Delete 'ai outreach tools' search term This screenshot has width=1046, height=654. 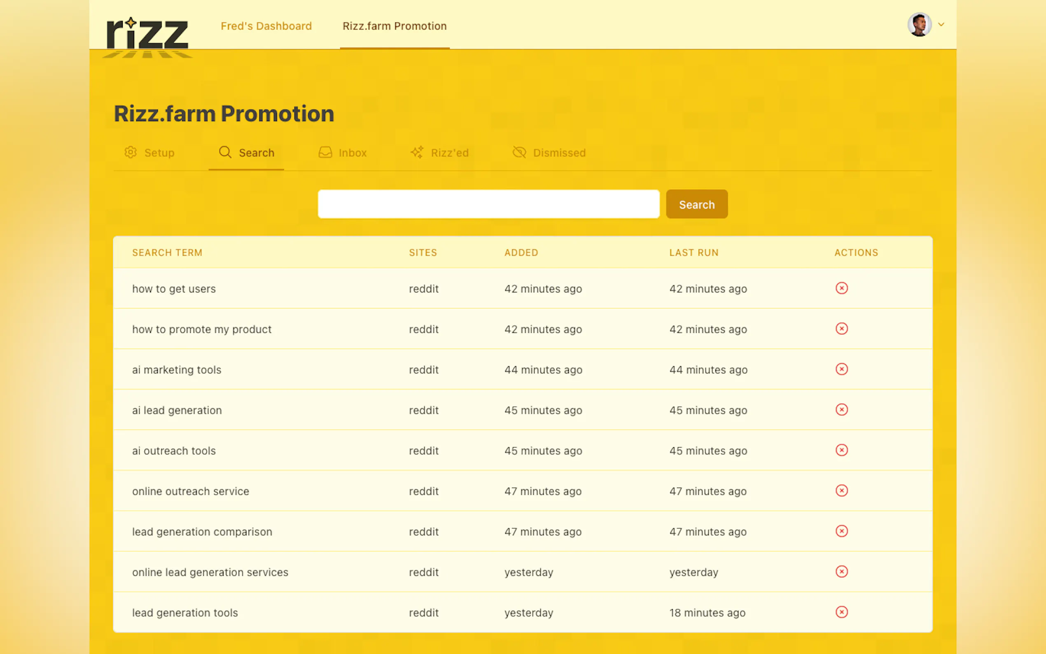pos(841,450)
